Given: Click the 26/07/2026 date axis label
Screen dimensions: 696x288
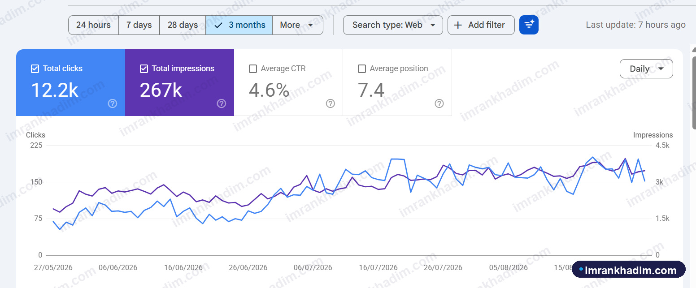Looking at the screenshot, I should pyautogui.click(x=443, y=267).
